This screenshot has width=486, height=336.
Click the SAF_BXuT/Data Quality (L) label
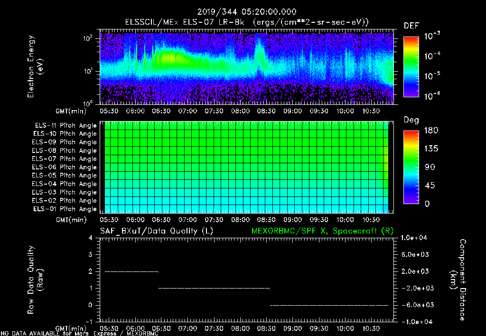coord(157,231)
